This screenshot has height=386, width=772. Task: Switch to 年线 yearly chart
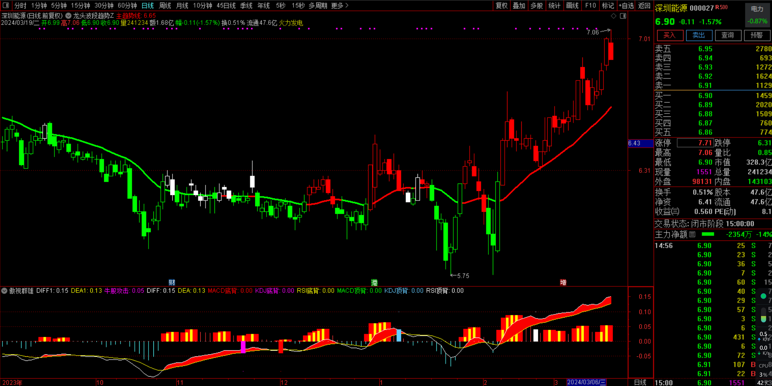264,5
